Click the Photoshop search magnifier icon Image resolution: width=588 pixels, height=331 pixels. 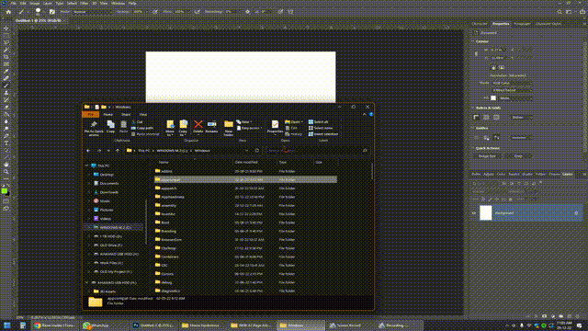(560, 12)
